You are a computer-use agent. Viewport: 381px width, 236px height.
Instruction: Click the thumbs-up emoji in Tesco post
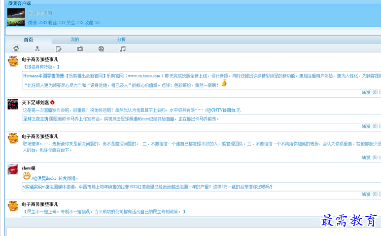224,83
